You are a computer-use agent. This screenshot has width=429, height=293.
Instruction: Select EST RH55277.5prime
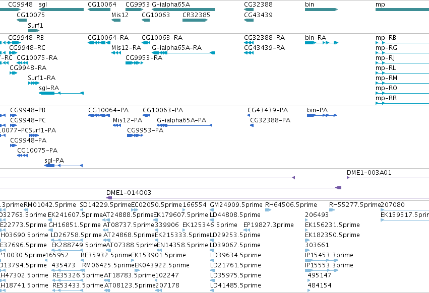tap(355, 205)
